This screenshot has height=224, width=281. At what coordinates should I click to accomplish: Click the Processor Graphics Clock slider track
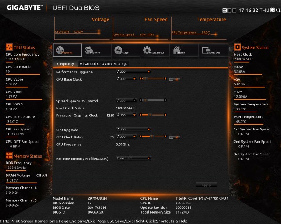point(153,115)
